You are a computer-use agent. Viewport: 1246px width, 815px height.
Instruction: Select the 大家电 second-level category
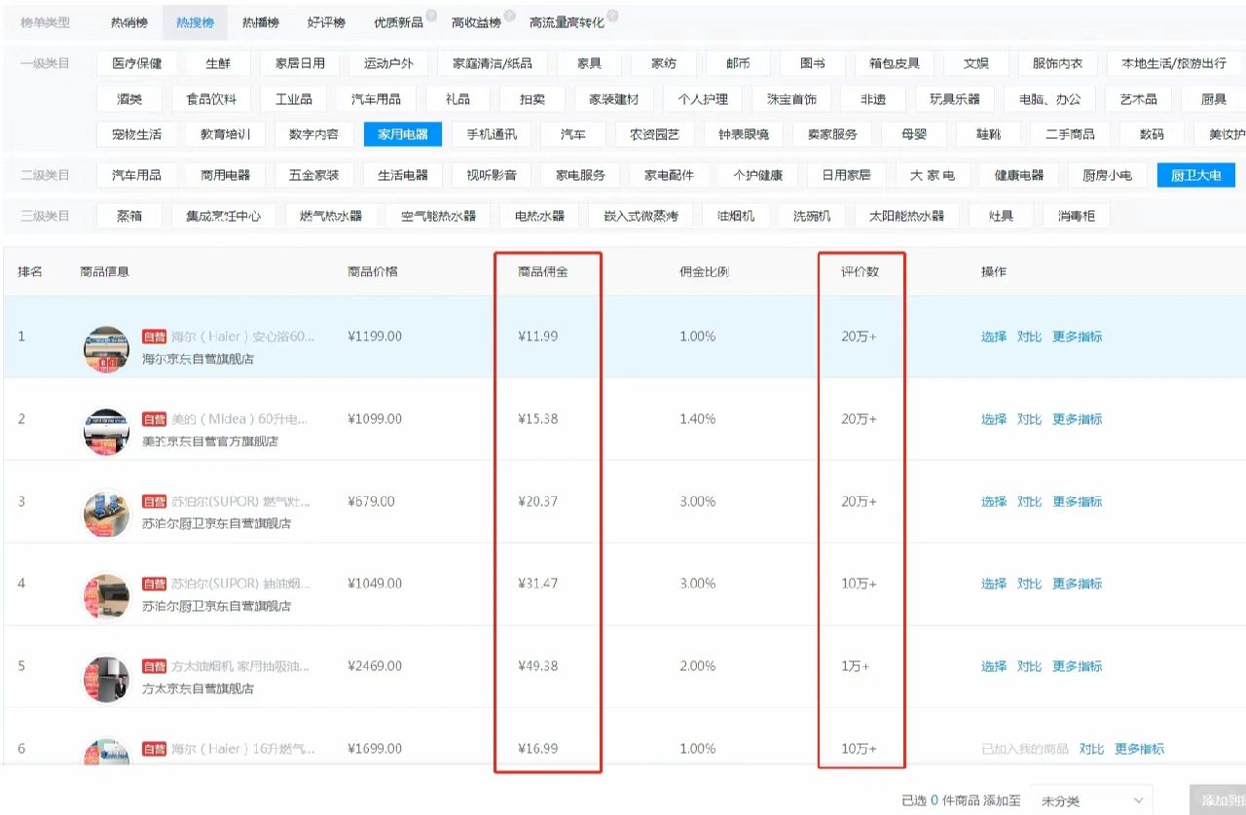[x=932, y=175]
